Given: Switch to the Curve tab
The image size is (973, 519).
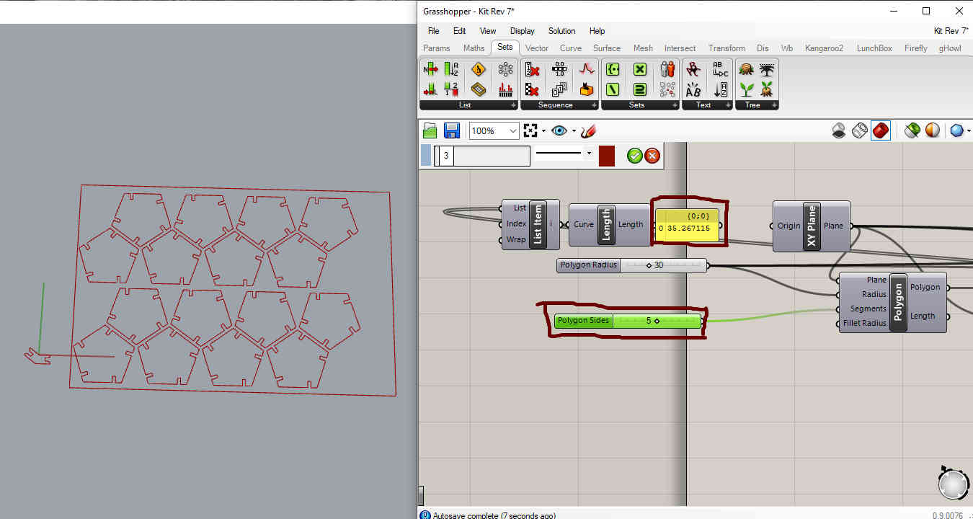Looking at the screenshot, I should pyautogui.click(x=570, y=48).
